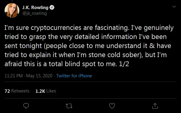Visit the @jk_rowling handle link
This screenshot has height=113, width=181.
tap(35, 13)
